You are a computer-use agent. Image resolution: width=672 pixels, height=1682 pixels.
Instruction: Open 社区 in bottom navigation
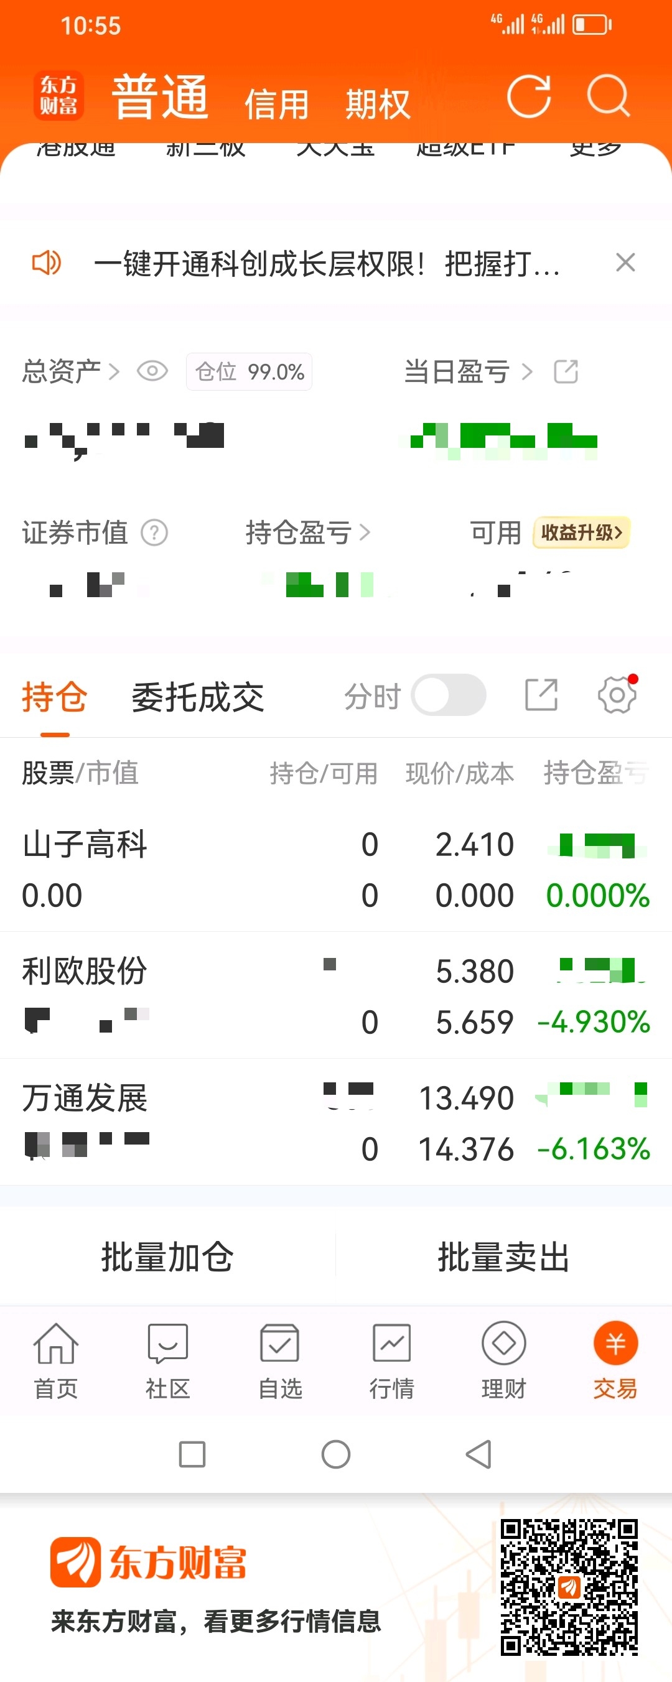coord(168,1362)
